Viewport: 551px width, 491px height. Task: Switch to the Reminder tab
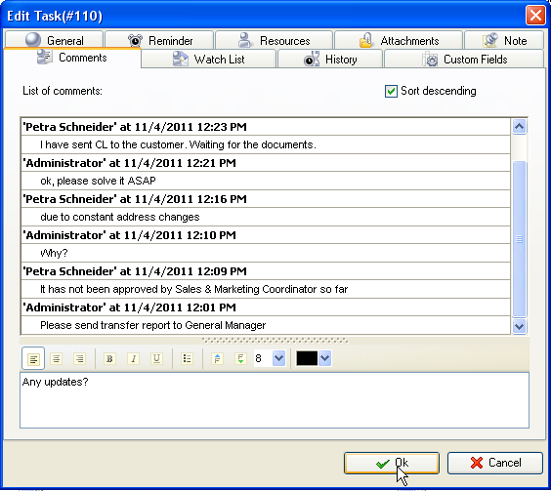[159, 40]
